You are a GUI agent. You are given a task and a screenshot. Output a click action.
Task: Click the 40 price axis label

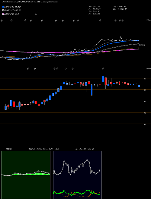[x=145, y=79]
